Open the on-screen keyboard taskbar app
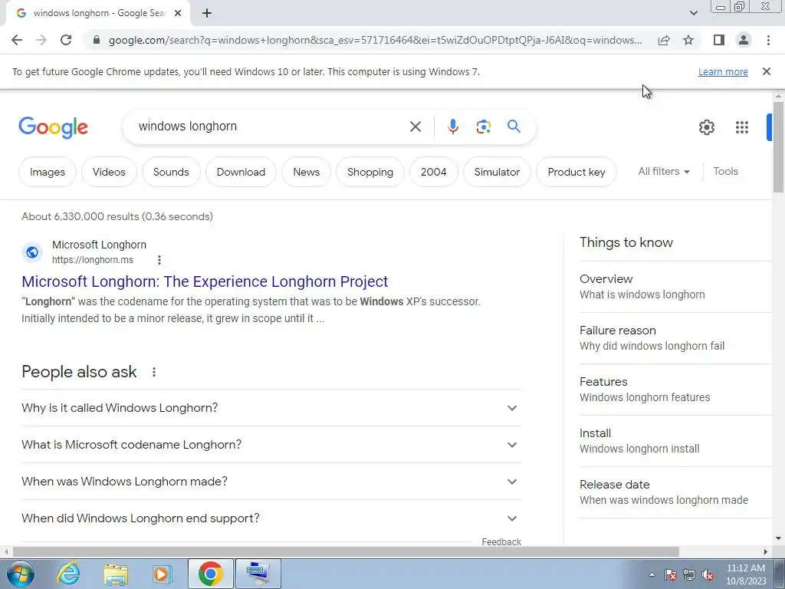Image resolution: width=785 pixels, height=589 pixels. [258, 574]
